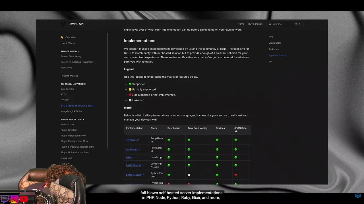Click the Ruby/Hanami stack cell
Screen dimensions: 364x204
pyautogui.click(x=157, y=140)
